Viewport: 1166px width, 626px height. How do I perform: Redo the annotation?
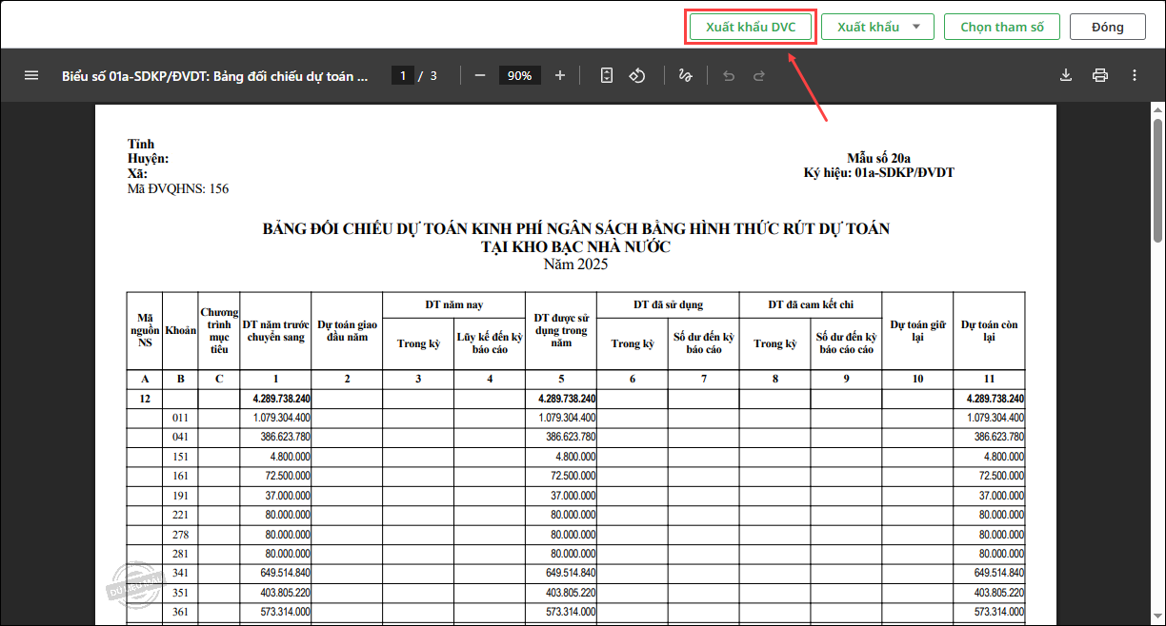759,75
